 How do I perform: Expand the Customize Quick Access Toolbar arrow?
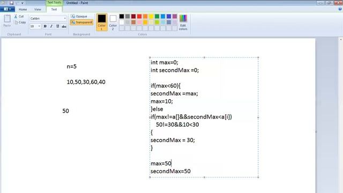pos(23,3)
